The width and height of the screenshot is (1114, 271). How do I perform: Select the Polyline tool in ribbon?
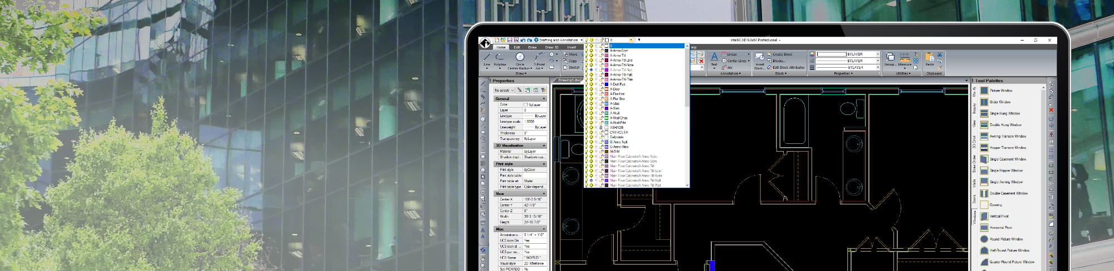tap(500, 58)
